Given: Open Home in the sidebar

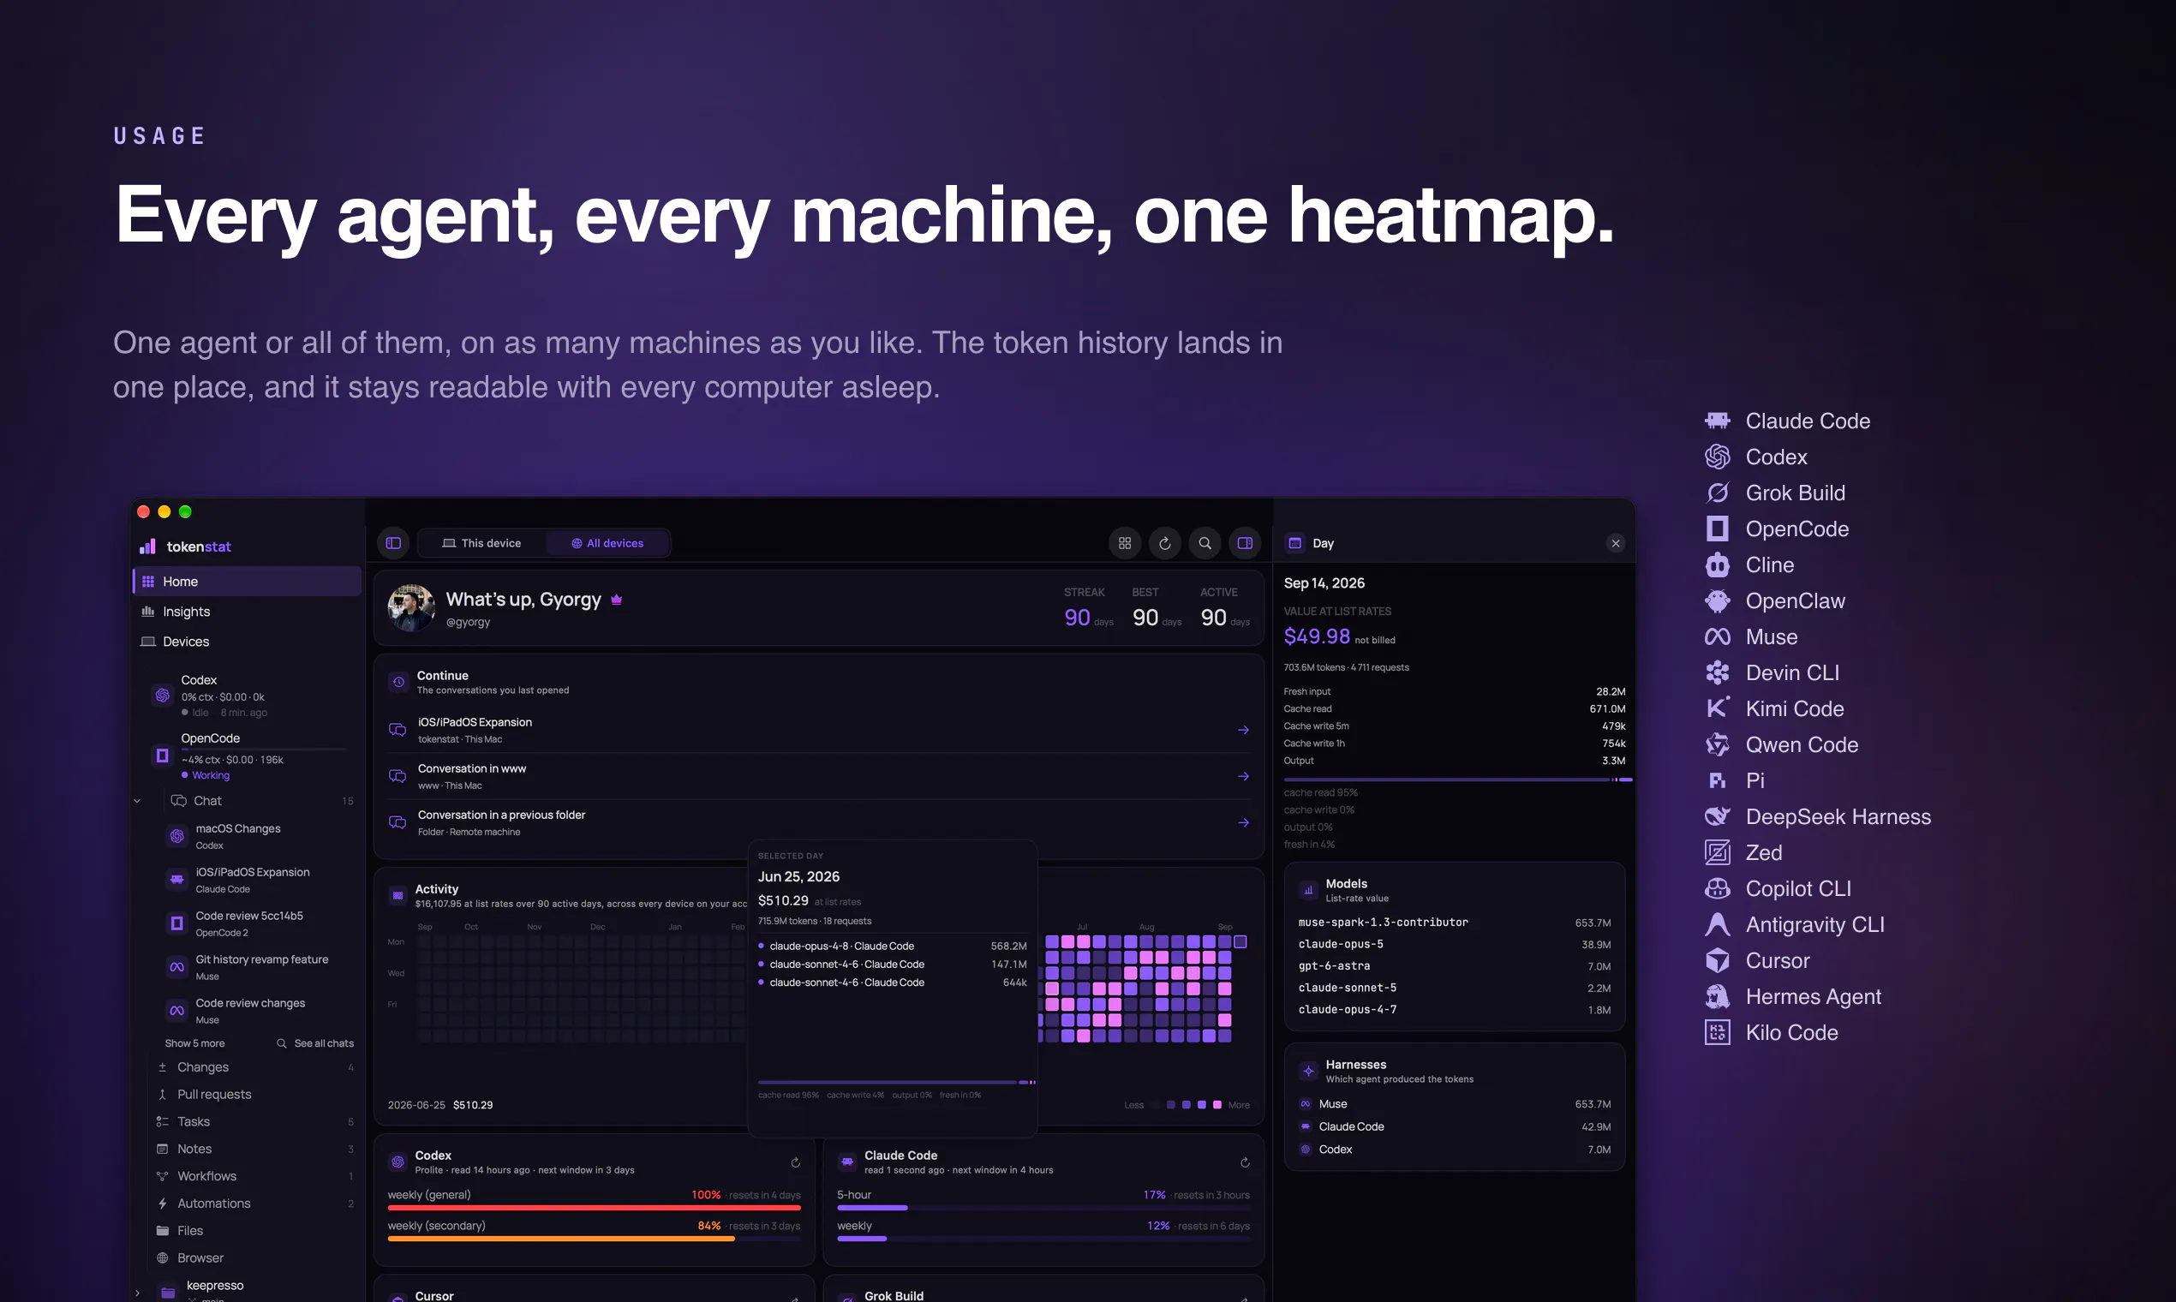Looking at the screenshot, I should [247, 581].
